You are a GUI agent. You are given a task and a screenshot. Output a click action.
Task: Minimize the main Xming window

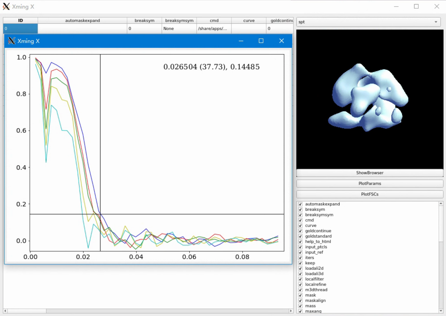(396, 7)
